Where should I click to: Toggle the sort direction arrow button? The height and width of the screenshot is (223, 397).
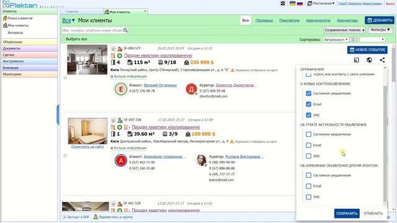point(353,40)
